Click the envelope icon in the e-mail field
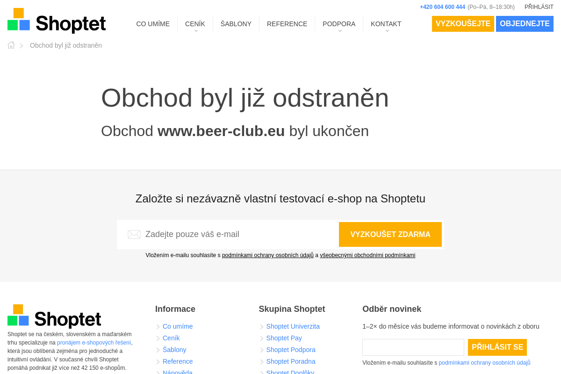561x374 pixels. click(x=134, y=234)
